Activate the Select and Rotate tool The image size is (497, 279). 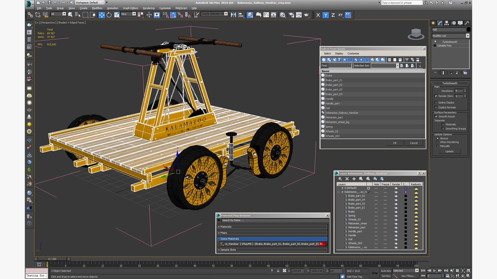coord(109,15)
